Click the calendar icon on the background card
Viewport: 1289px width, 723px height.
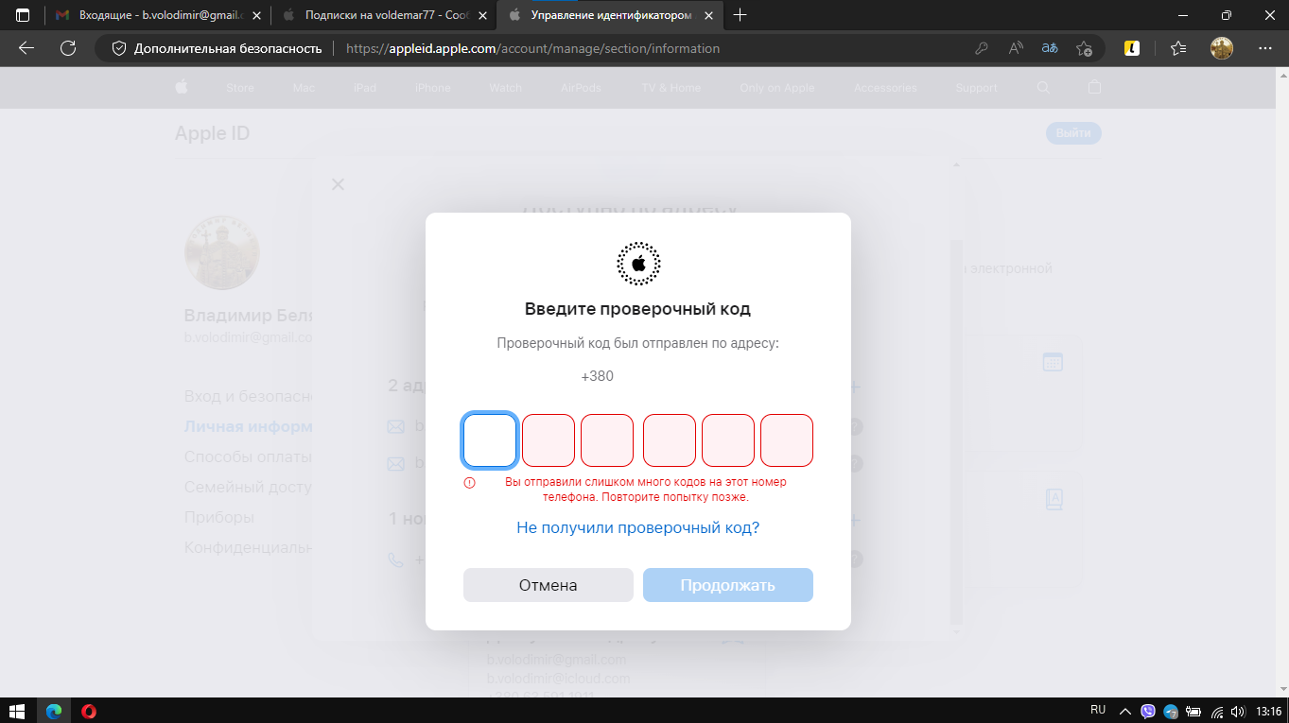click(1053, 362)
